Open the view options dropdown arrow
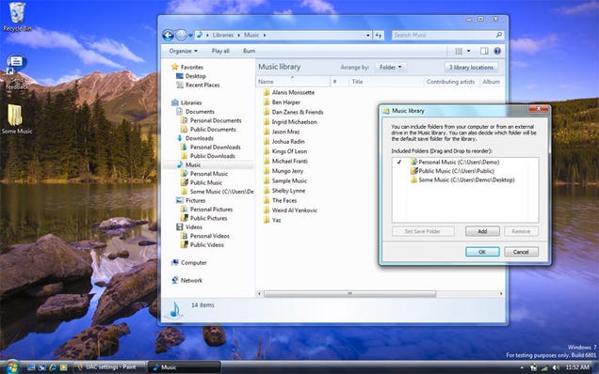The width and height of the screenshot is (599, 374). 469,51
